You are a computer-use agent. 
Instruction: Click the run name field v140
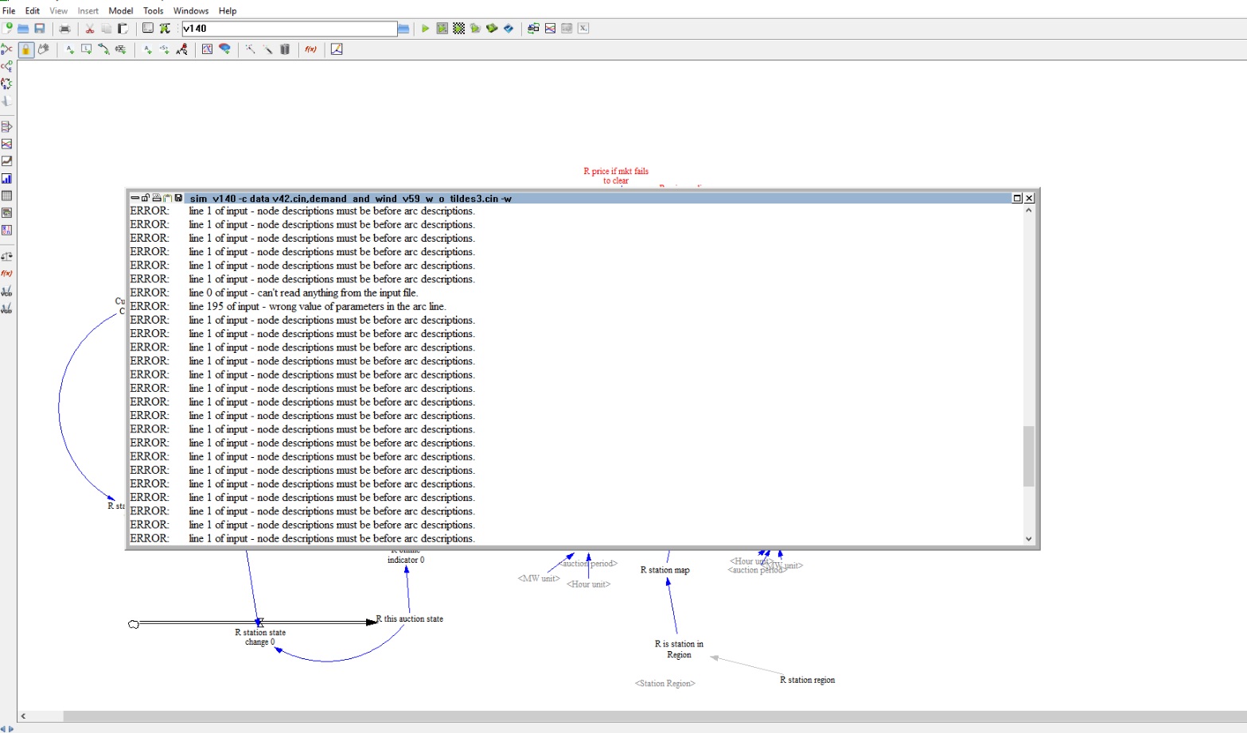pos(289,29)
